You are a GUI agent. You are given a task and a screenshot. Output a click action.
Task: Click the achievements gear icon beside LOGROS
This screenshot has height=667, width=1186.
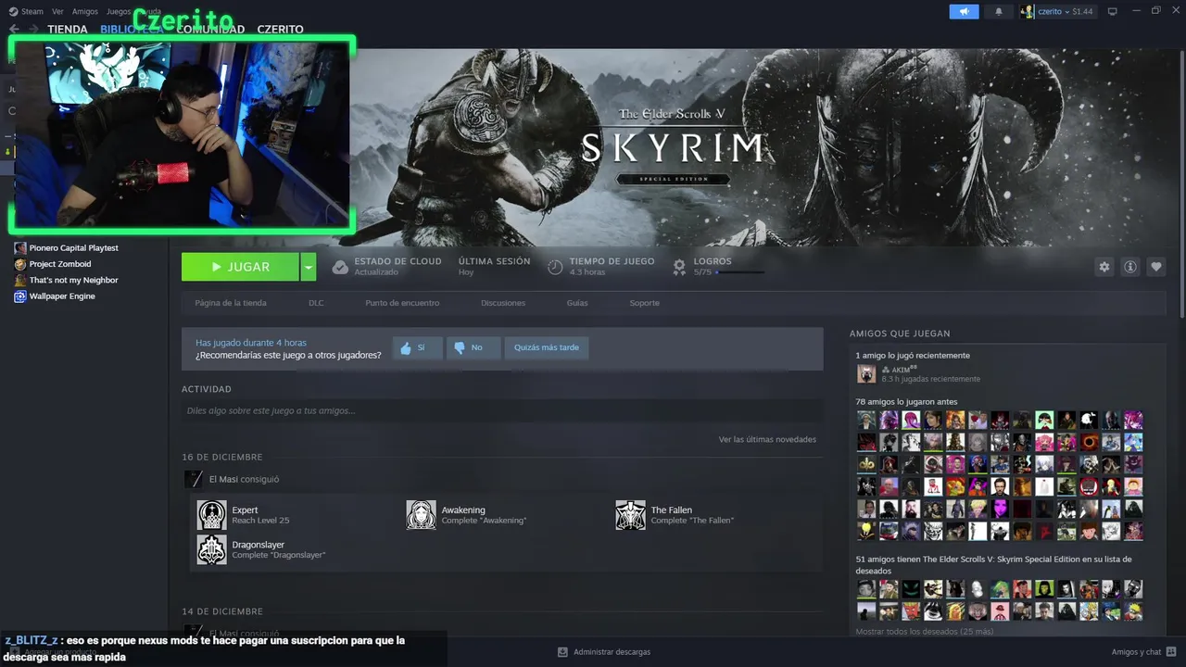[679, 267]
